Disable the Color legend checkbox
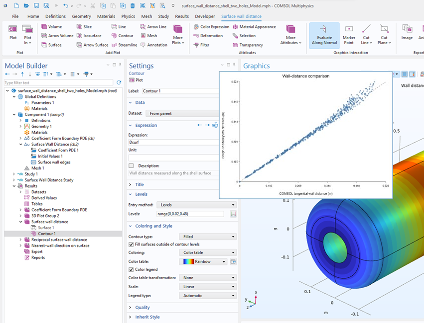Viewport: 424px width, 323px height. click(131, 269)
